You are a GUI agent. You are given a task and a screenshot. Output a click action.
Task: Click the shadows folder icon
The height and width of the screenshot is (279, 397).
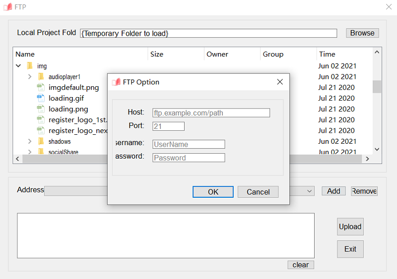tap(41, 142)
